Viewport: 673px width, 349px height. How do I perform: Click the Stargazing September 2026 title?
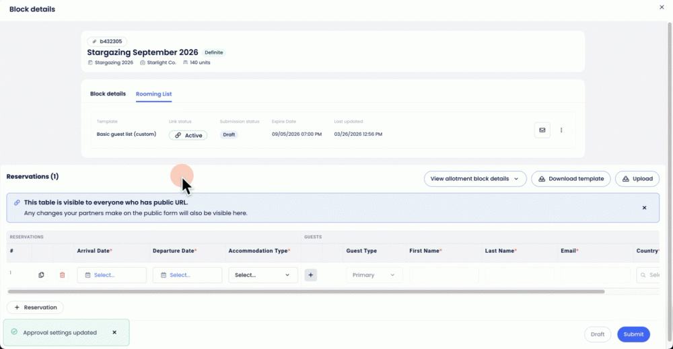tap(143, 52)
